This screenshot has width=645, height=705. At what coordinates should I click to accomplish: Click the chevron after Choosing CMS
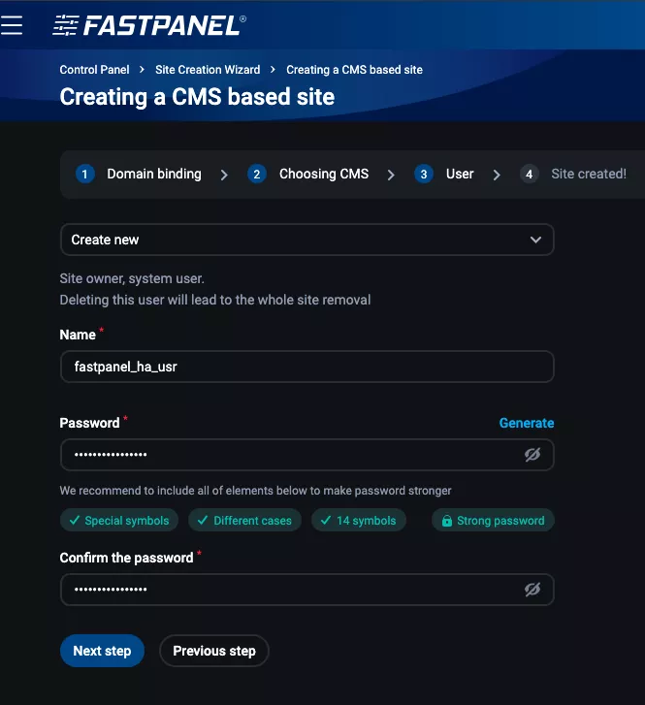tap(391, 176)
